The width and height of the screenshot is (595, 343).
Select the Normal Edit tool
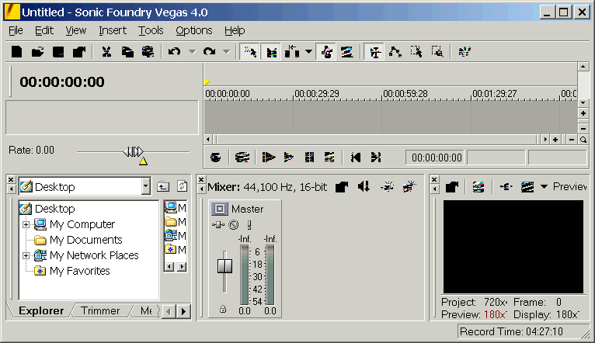375,51
